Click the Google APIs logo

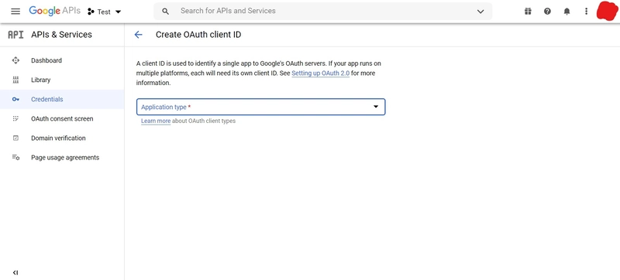click(54, 11)
